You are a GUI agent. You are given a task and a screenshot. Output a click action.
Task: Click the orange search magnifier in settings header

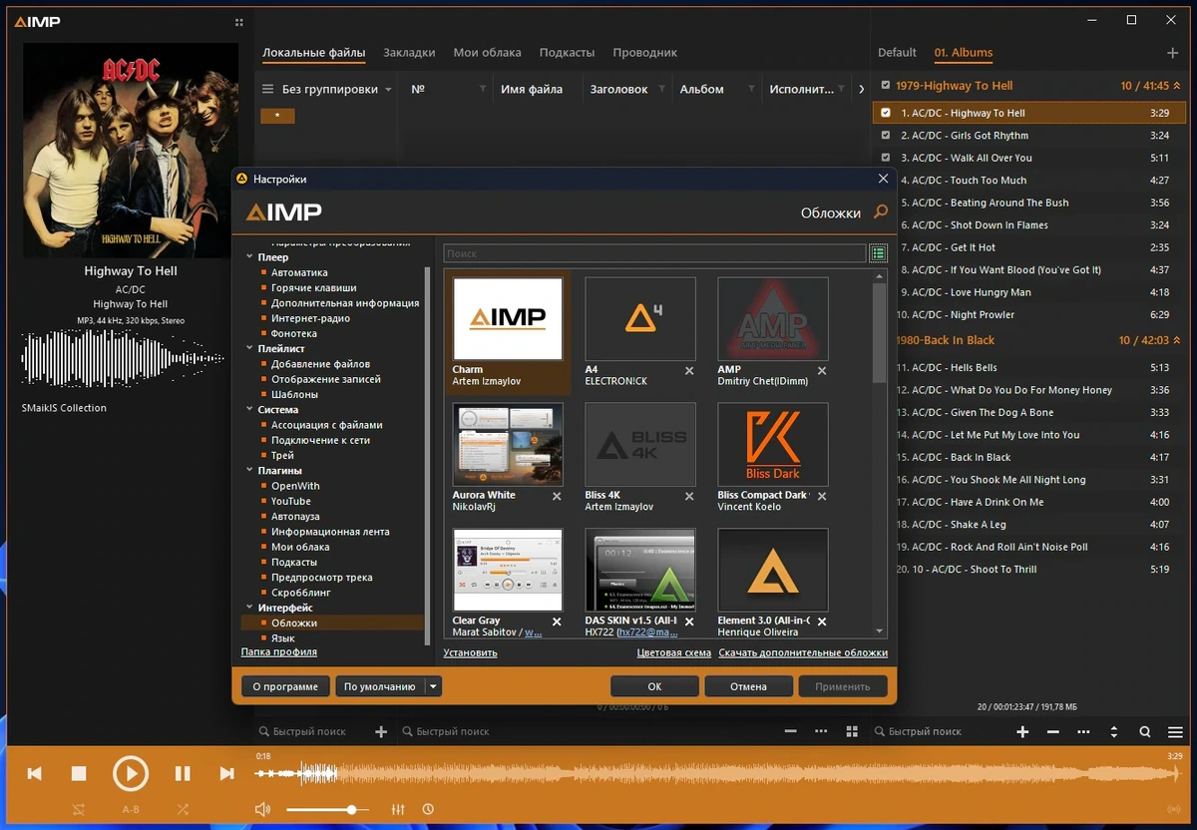(881, 211)
